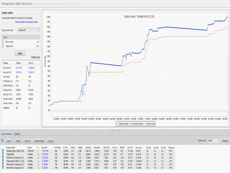Viewport: 230px width, 173px height.
Task: Collapse the Misc parameter group
Action: [3, 37]
